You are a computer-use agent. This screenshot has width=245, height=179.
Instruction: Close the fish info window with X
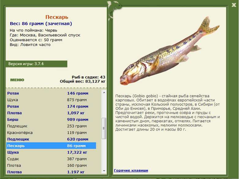coord(234,5)
